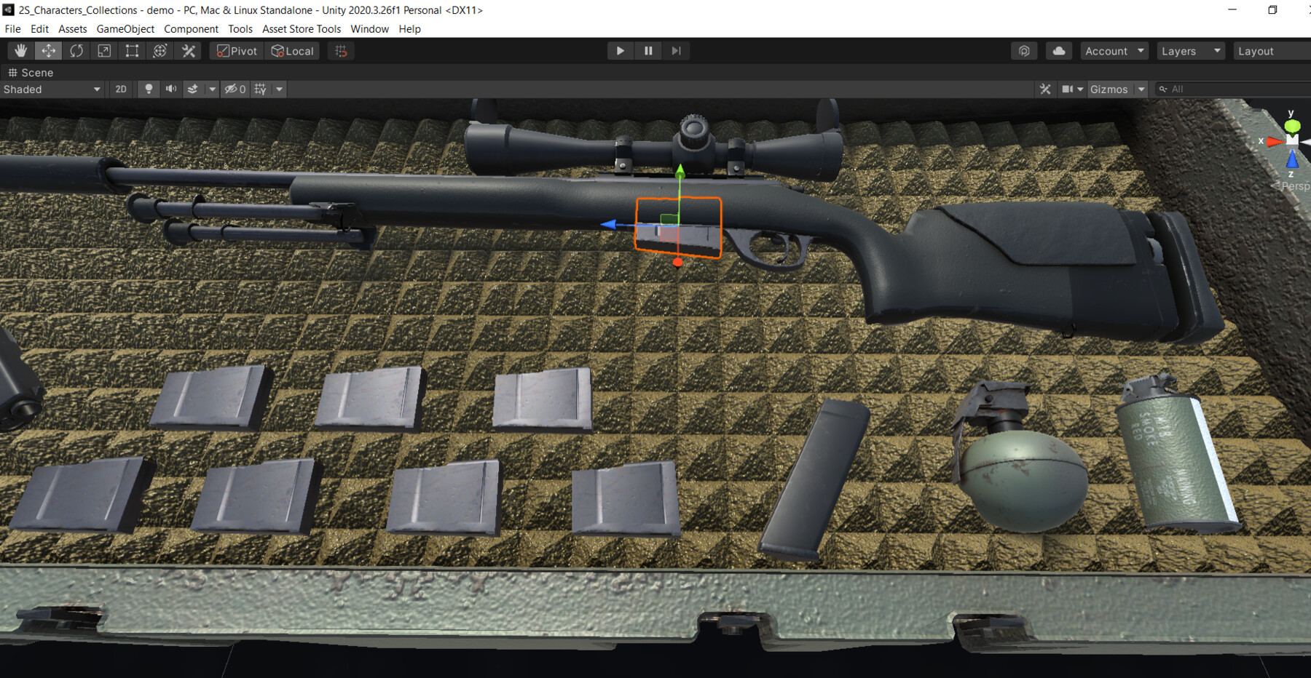1311x678 pixels.
Task: Open the Asset Store Tools menu
Action: tap(302, 29)
